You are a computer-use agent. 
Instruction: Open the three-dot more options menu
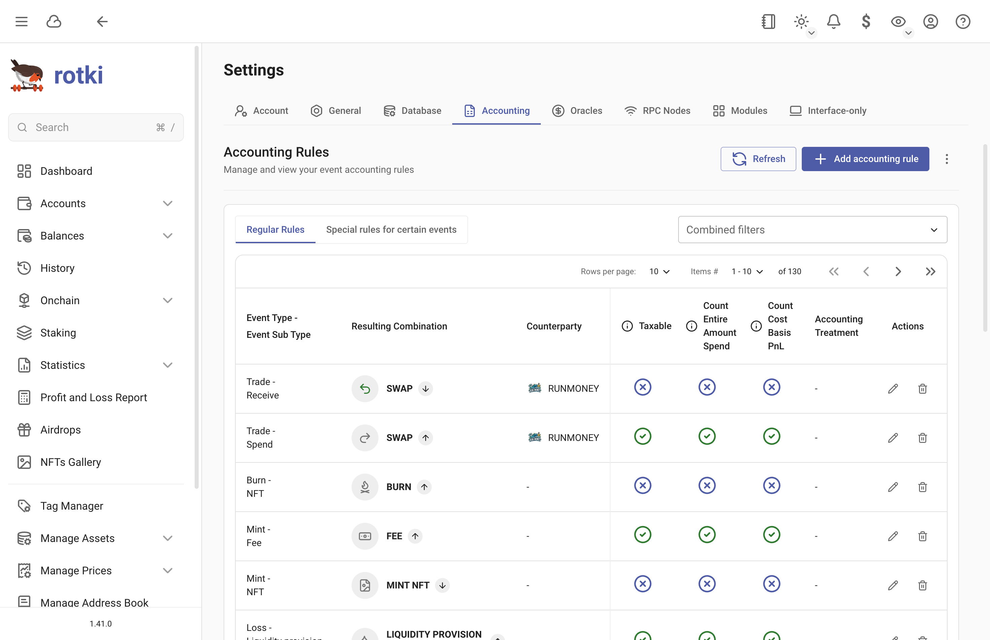[x=947, y=159]
